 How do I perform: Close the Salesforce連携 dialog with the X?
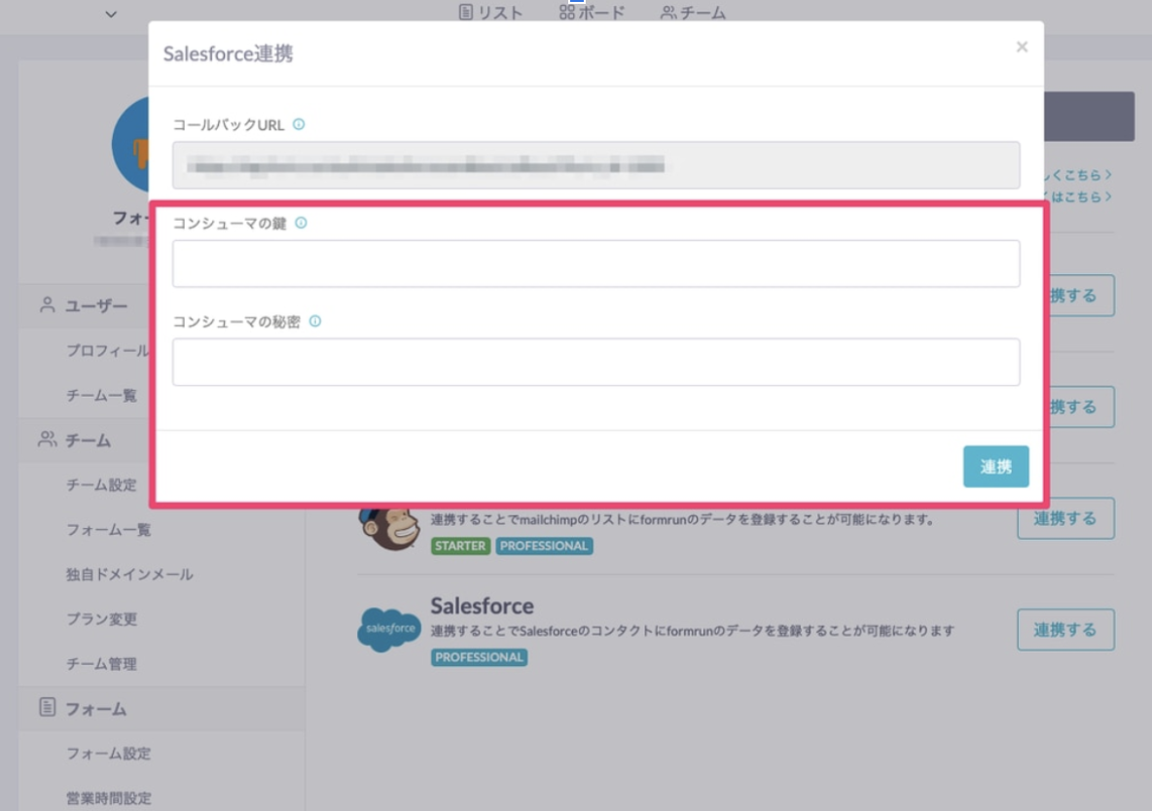1022,46
